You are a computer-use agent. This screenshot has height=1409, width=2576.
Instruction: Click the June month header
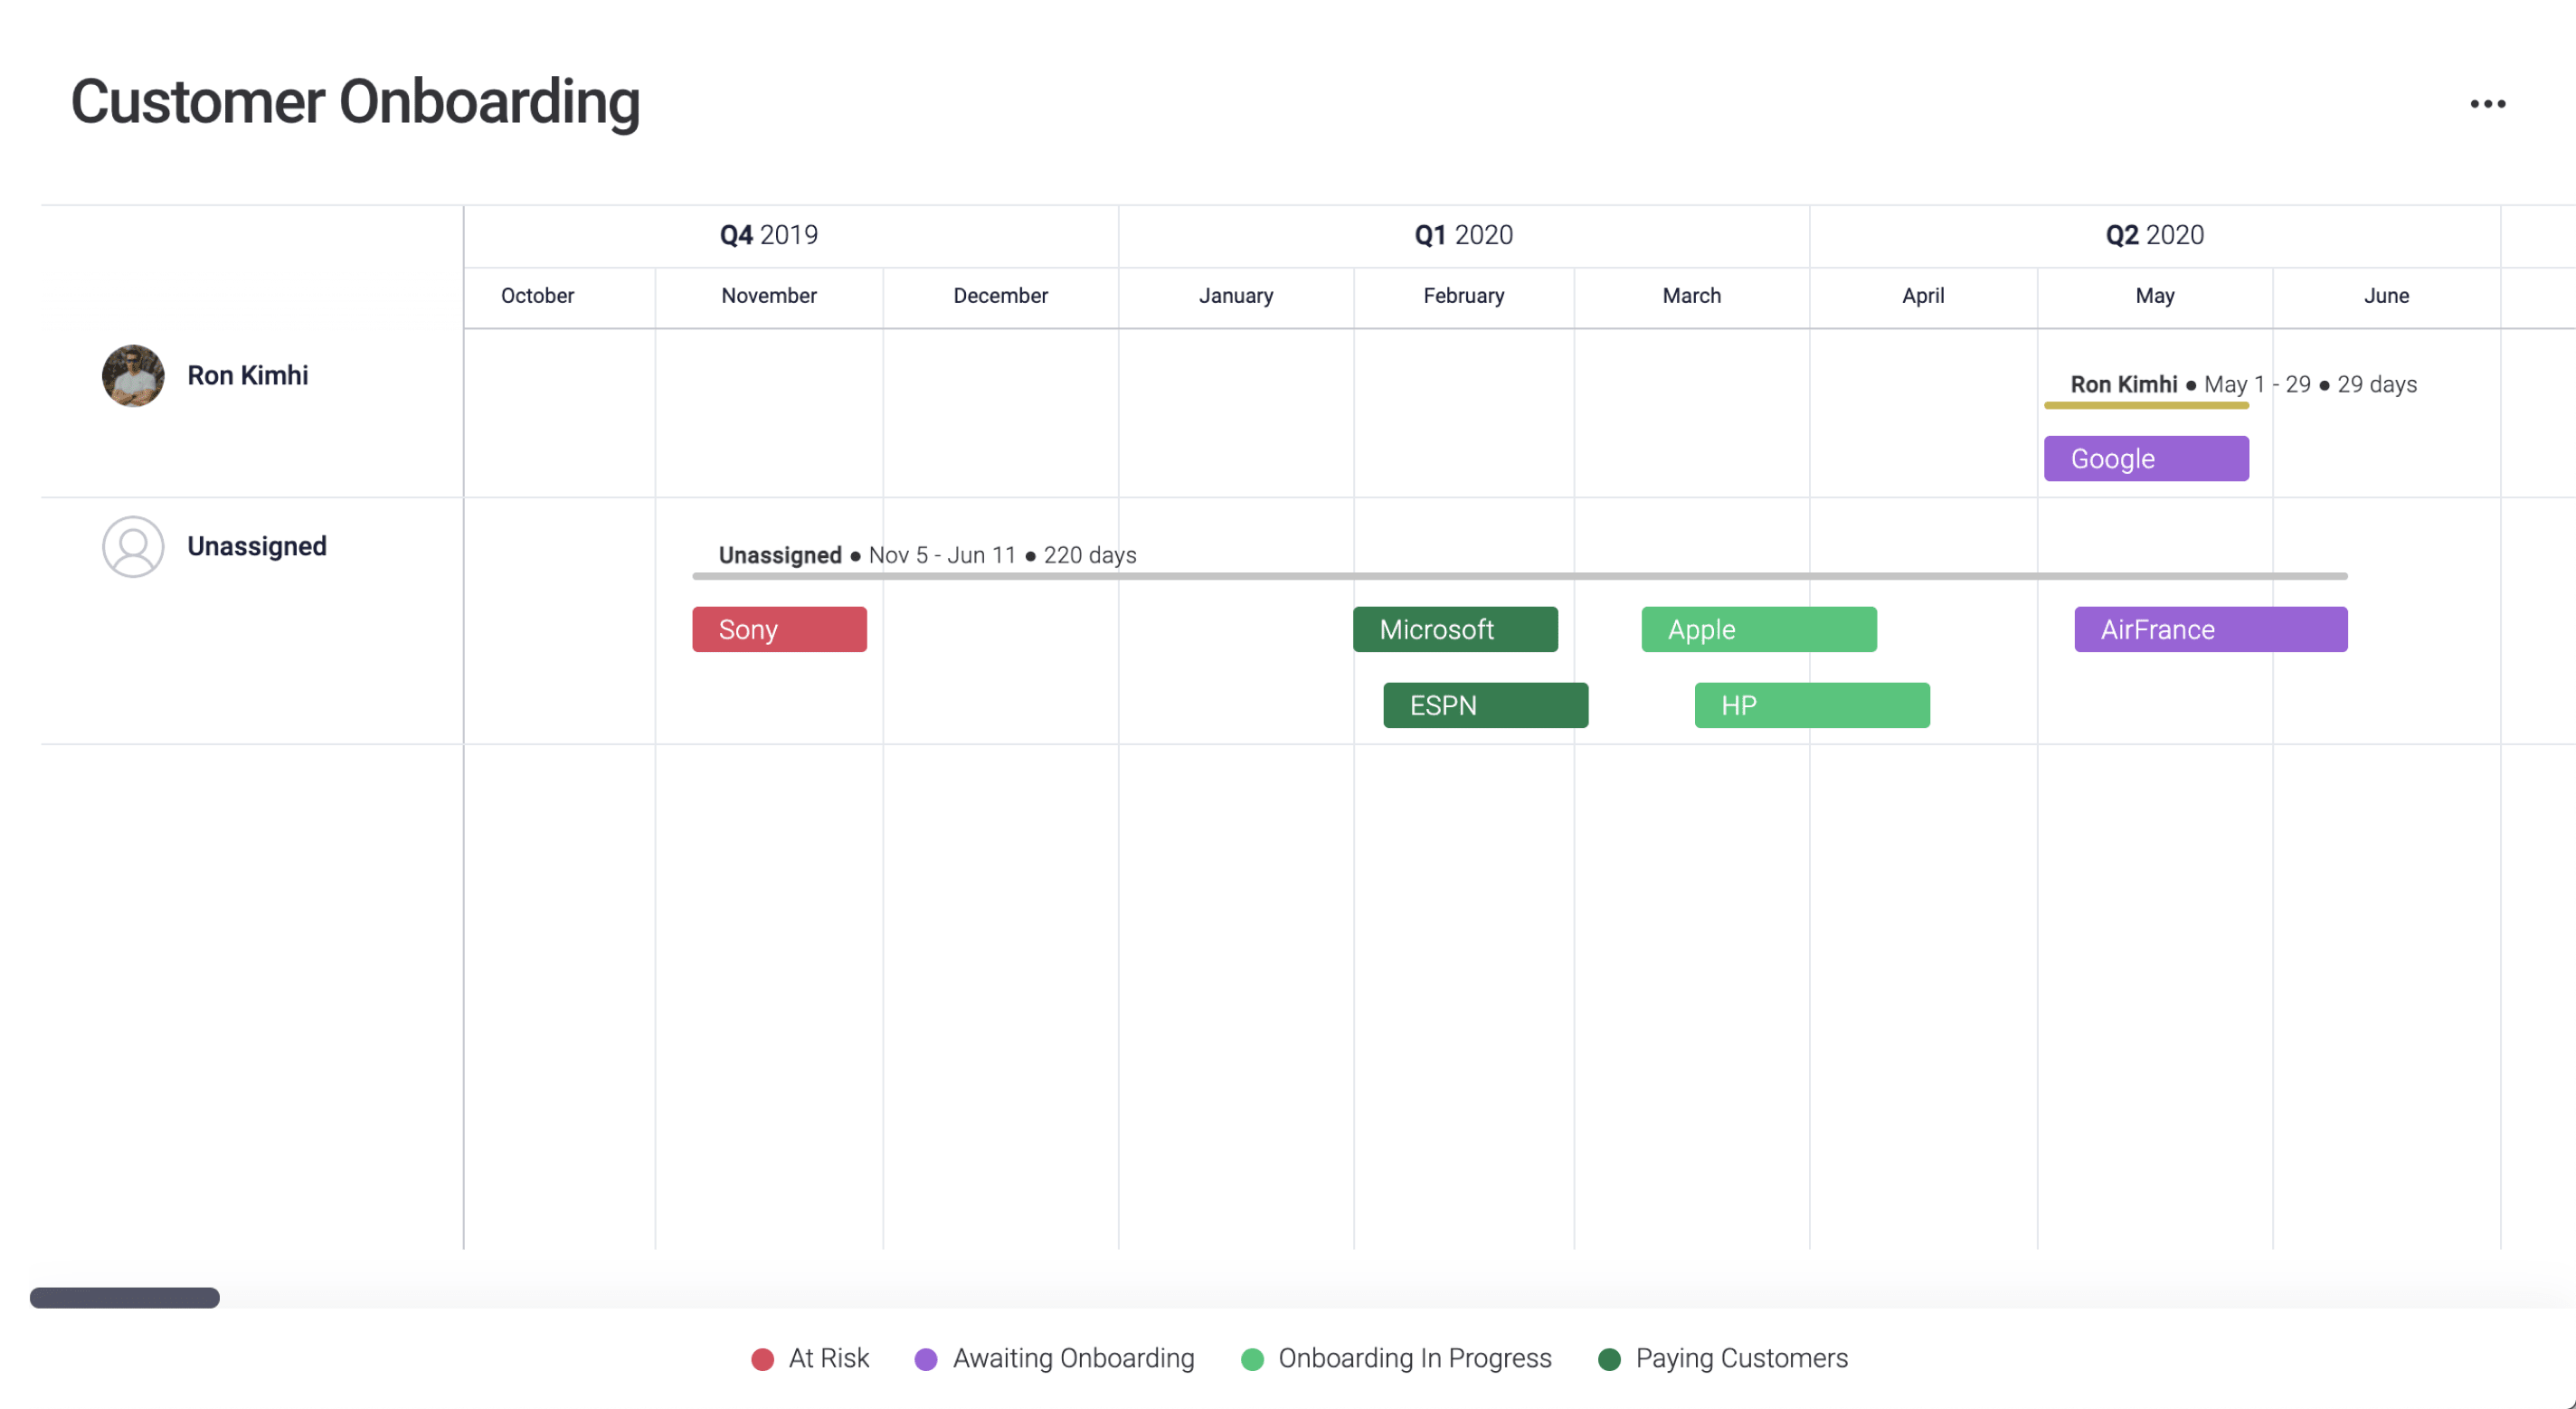[x=2385, y=296]
